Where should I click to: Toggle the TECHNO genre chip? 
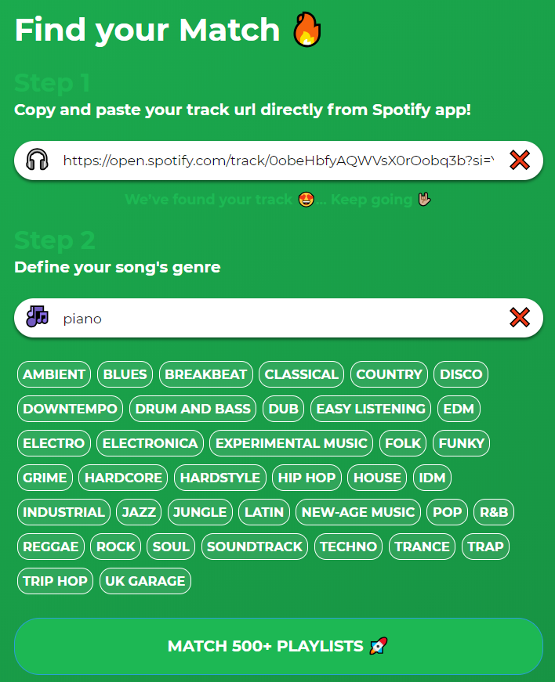click(348, 547)
